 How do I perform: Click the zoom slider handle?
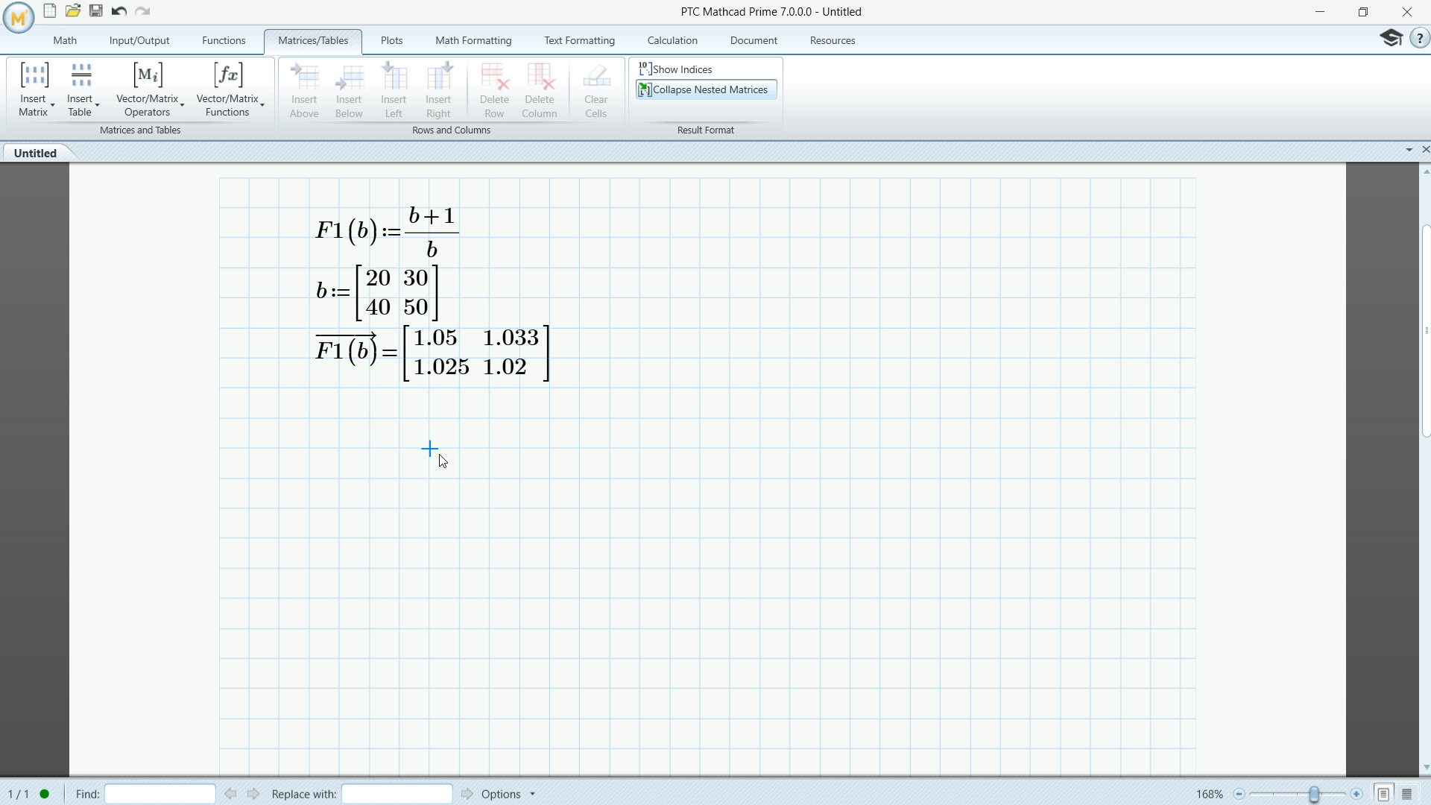[1314, 794]
